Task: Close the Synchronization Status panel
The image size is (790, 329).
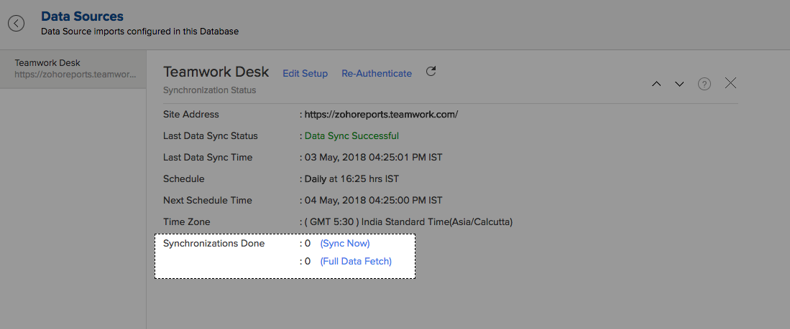Action: [730, 83]
